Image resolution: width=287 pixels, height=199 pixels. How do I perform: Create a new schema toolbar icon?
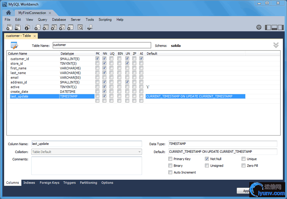[x=38, y=27]
